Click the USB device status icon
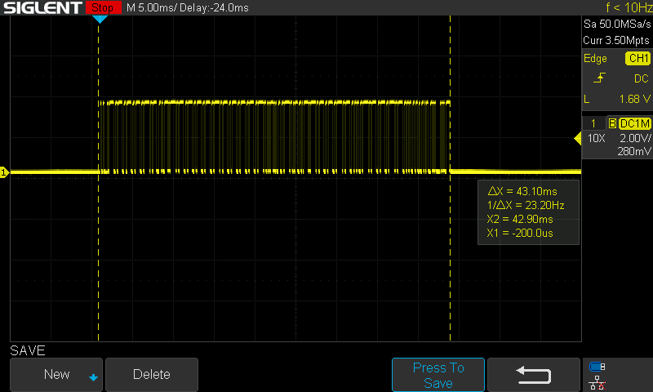Screen dimensions: 653x392 (597, 367)
